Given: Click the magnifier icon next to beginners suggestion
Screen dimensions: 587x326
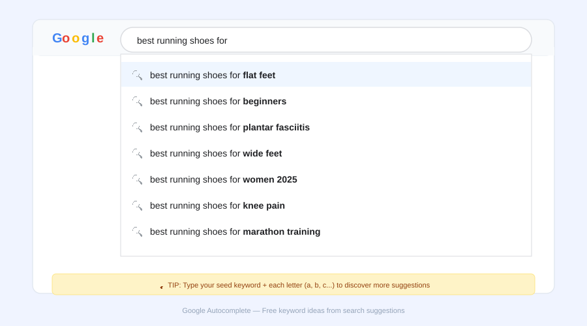Looking at the screenshot, I should point(137,101).
